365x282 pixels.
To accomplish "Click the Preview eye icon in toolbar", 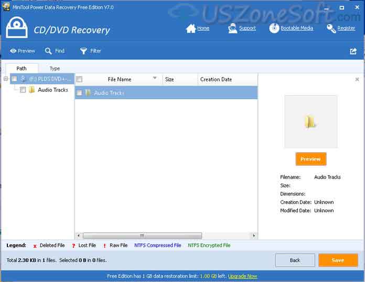I will (x=13, y=51).
